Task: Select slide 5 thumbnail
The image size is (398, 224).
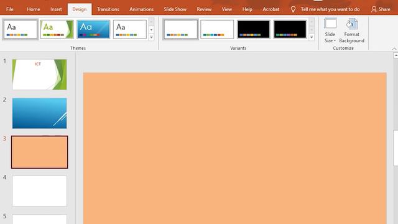Action: (x=40, y=219)
